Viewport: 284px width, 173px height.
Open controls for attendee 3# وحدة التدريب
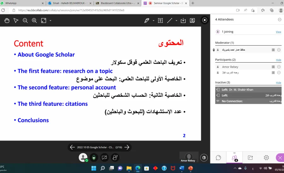click(279, 73)
